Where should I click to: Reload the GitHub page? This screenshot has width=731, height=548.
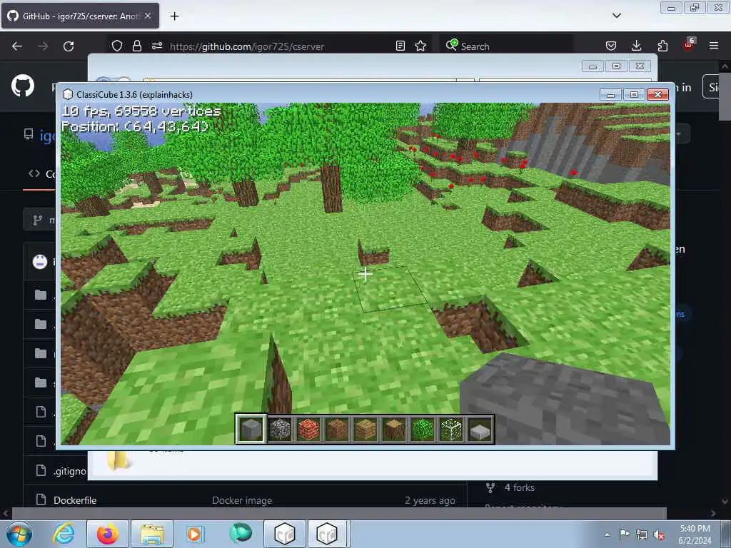(69, 46)
